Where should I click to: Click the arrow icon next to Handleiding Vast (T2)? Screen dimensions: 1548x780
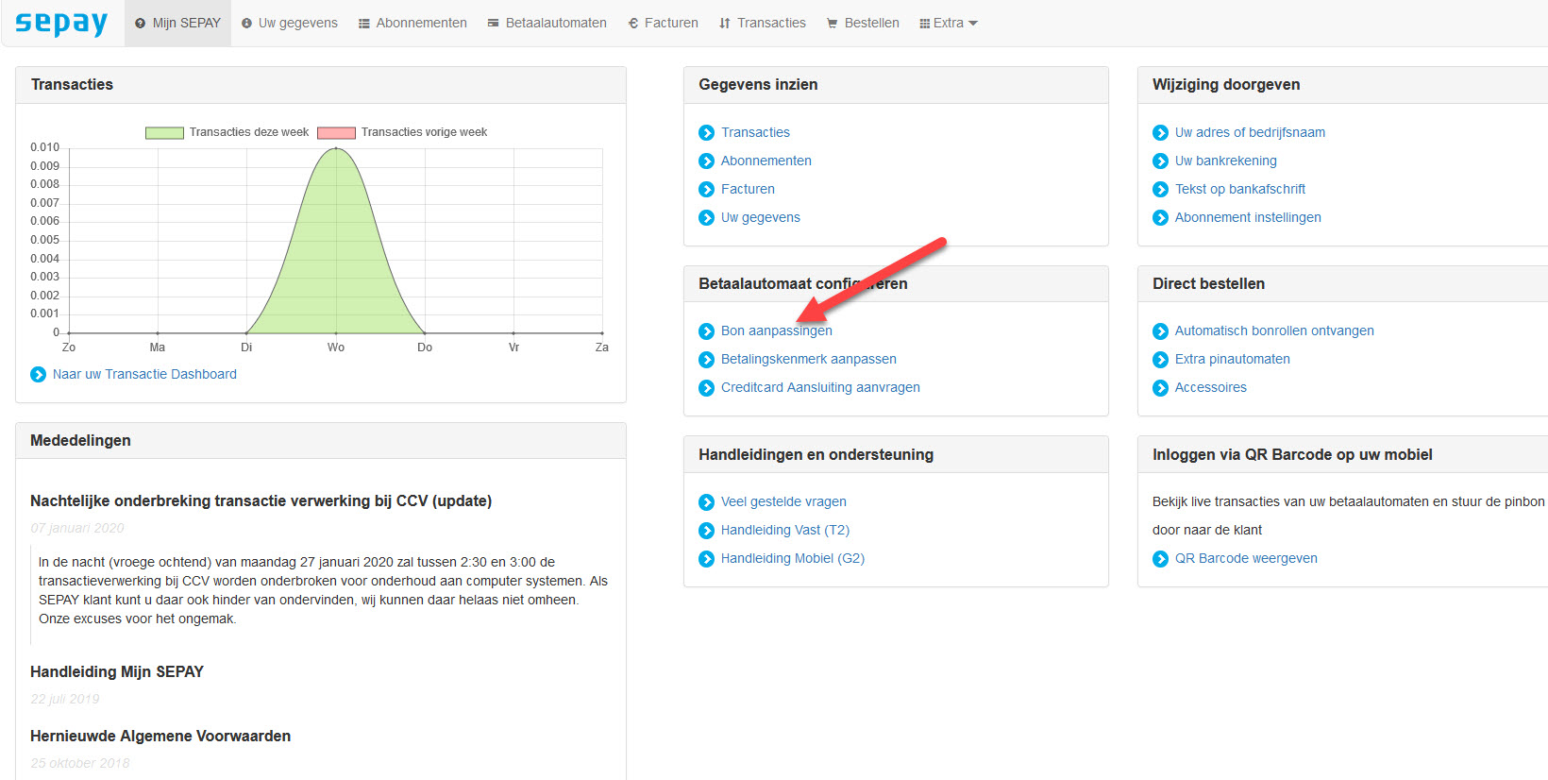point(706,531)
